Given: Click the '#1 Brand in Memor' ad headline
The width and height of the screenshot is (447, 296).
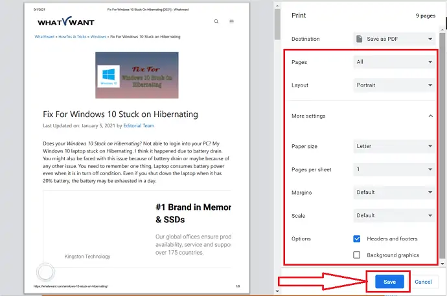Looking at the screenshot, I should [193, 207].
